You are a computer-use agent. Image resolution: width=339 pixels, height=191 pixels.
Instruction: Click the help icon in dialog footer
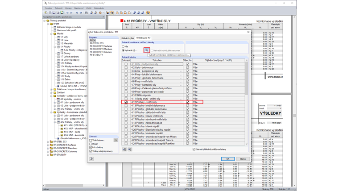[91, 159]
